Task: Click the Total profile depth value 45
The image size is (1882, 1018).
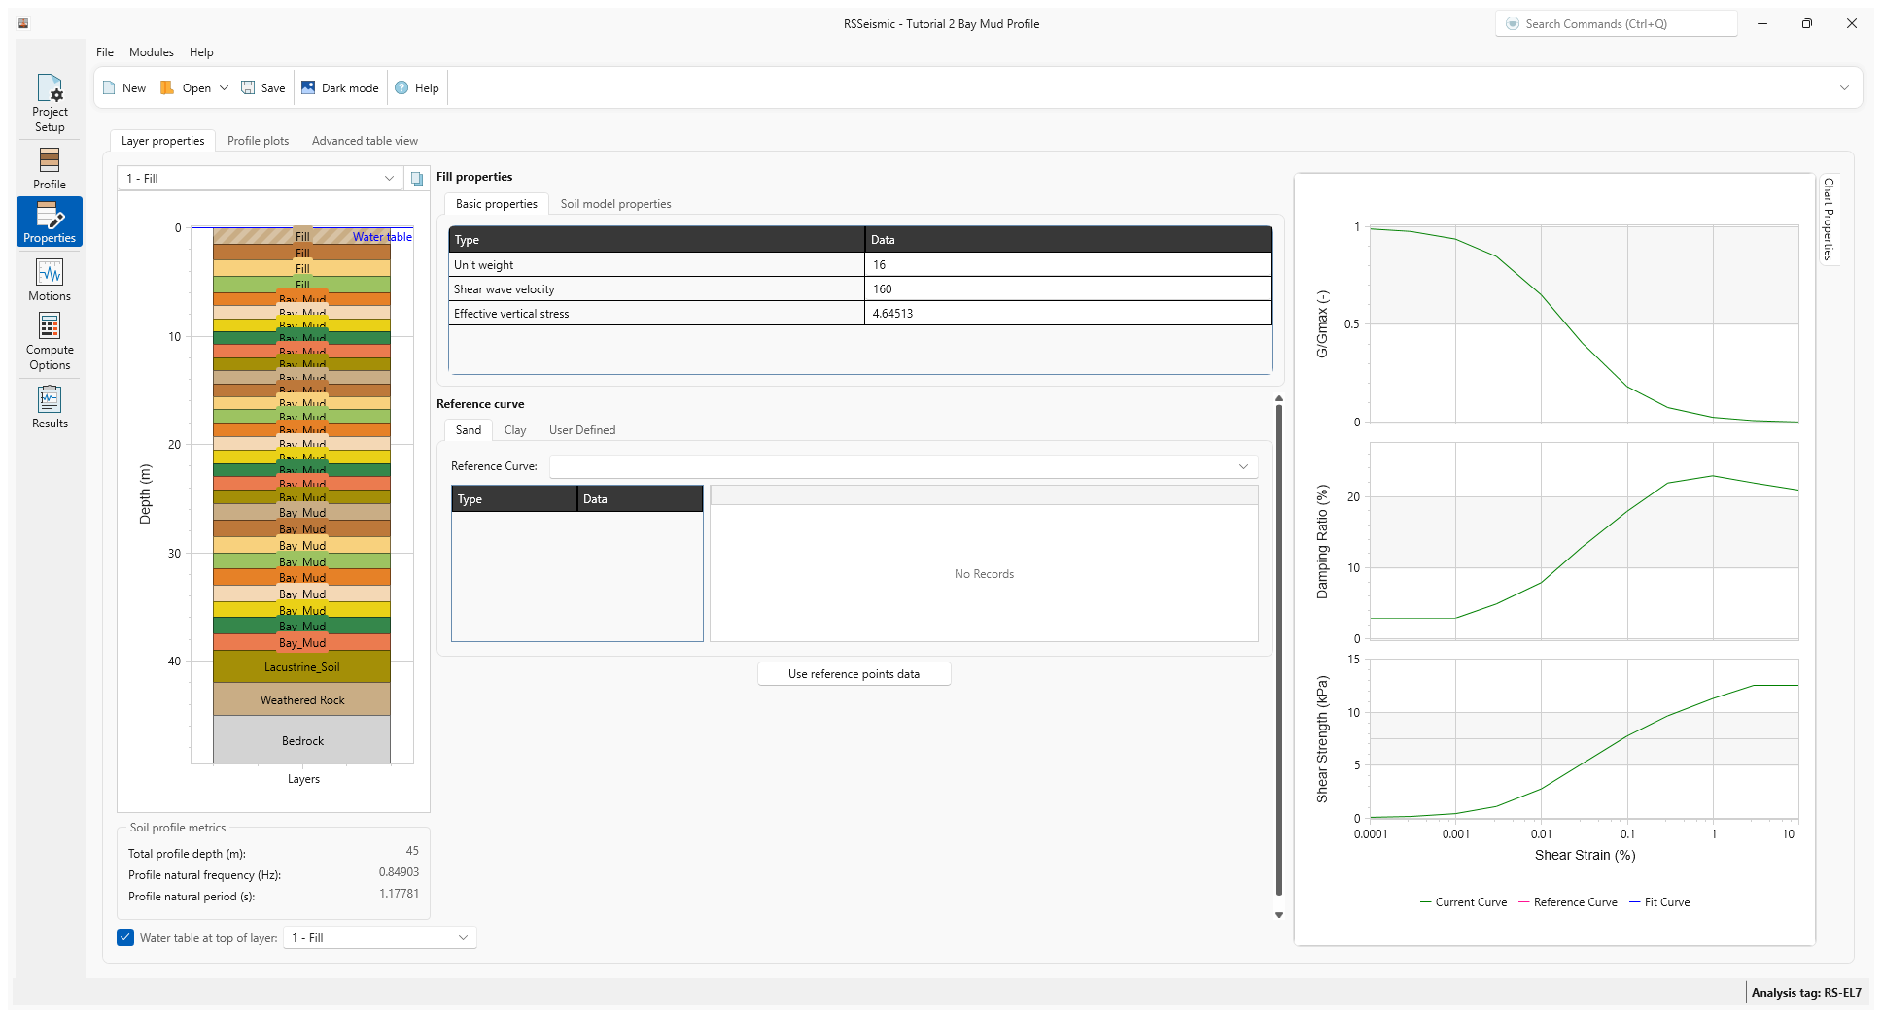Action: [412, 851]
